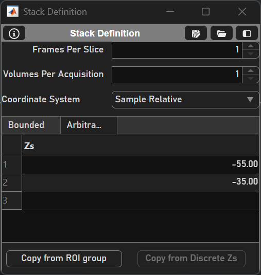Minimize the Stack Definition window
This screenshot has width=261, height=275.
170,12
